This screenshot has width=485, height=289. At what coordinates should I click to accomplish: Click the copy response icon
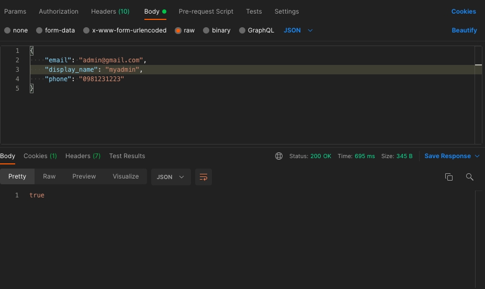pos(448,176)
